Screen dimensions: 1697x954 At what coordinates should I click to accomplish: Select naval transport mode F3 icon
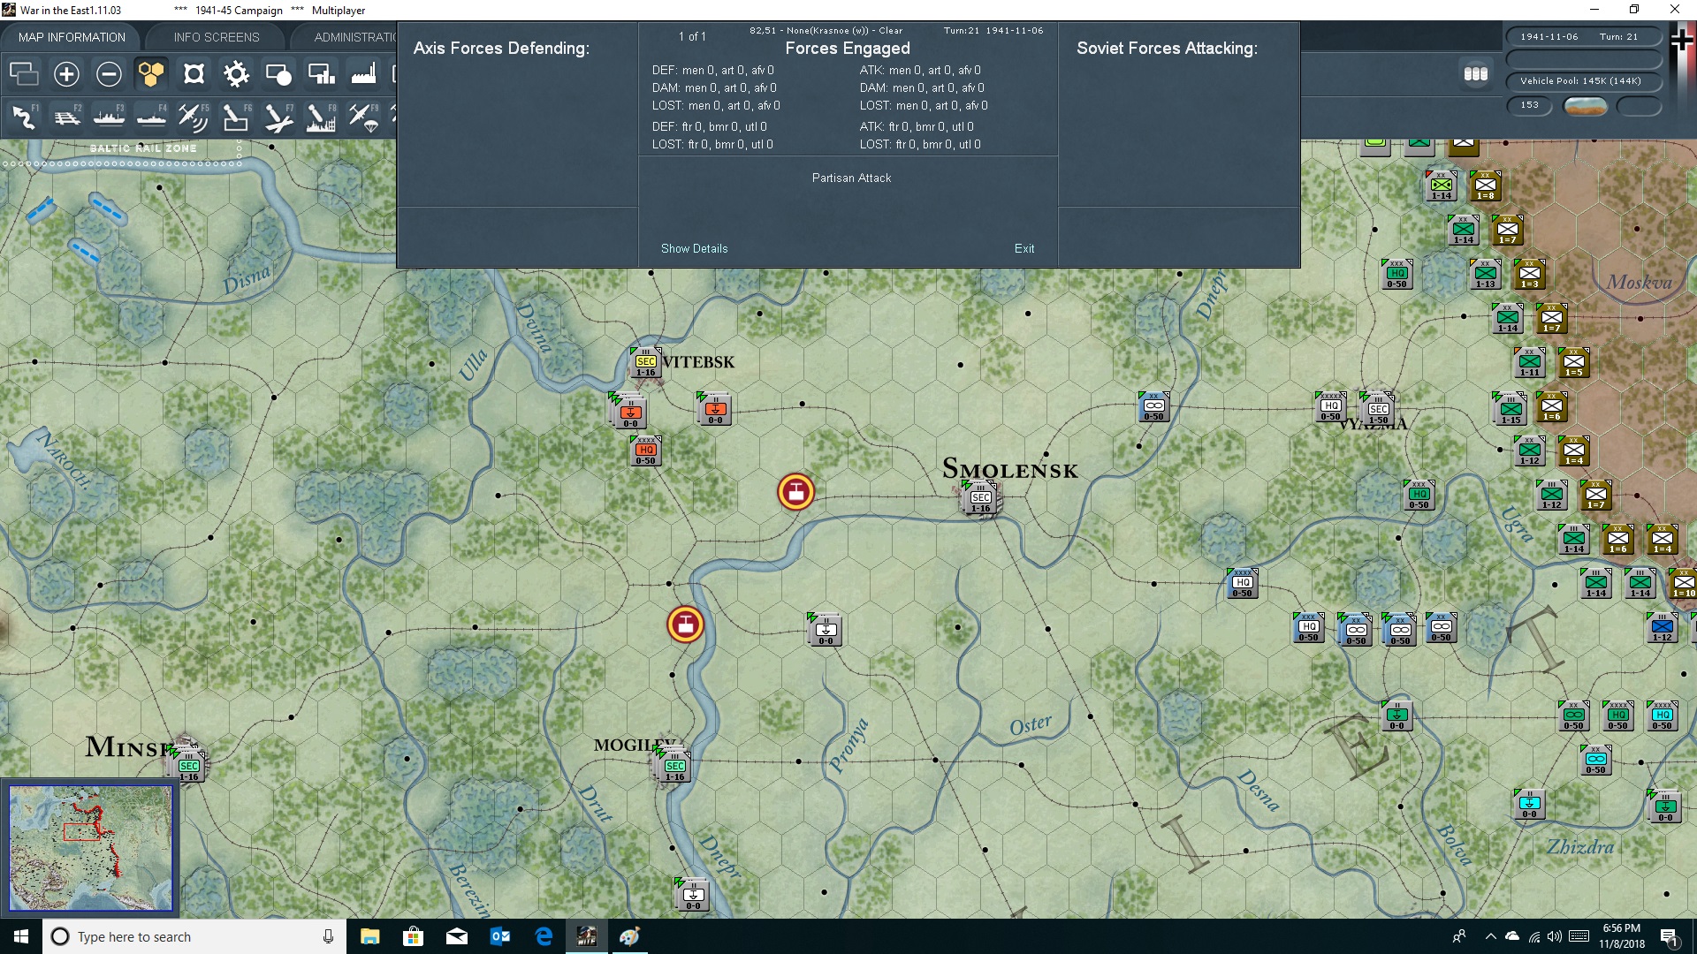109,117
